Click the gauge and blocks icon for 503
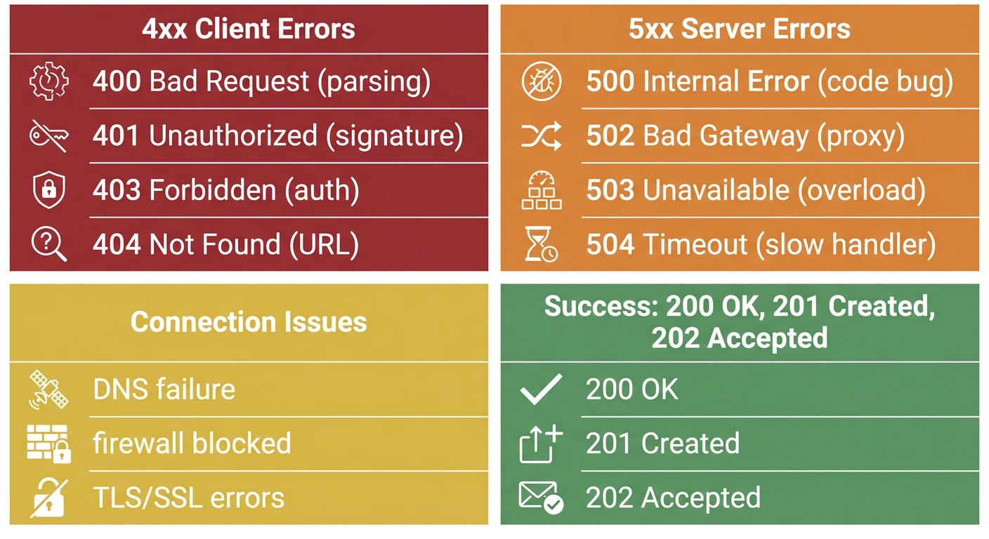 point(541,190)
